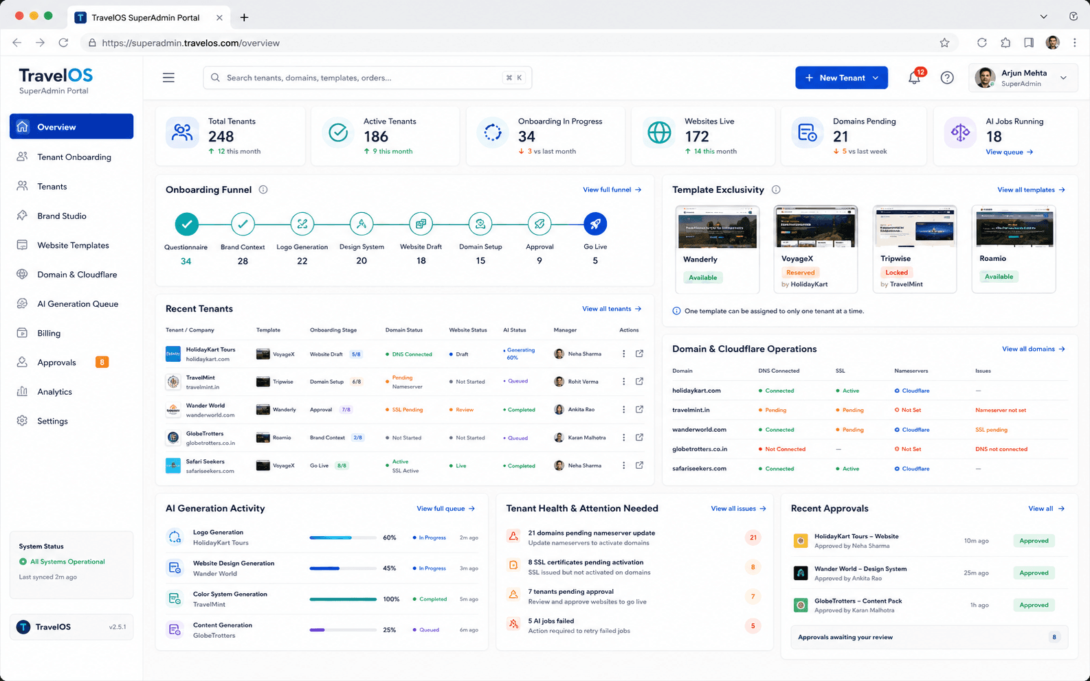Open Domain & Cloudflare in sidebar
Screen dimensions: 1090x681
pos(71,275)
